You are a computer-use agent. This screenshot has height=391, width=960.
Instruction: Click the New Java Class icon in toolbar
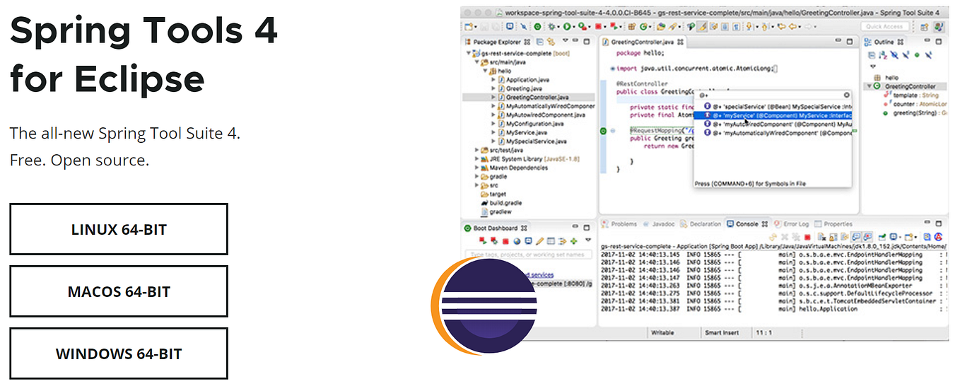click(x=643, y=26)
